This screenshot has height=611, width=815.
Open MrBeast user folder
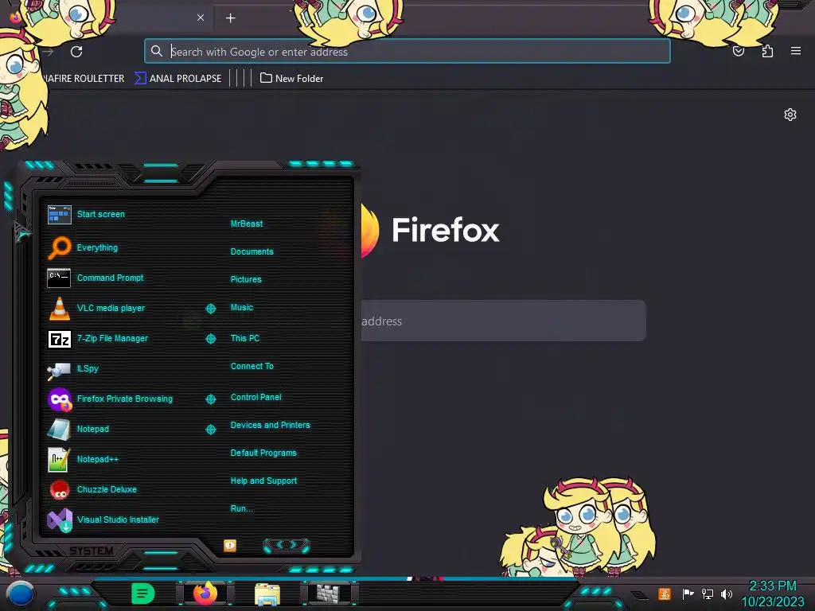(x=247, y=224)
